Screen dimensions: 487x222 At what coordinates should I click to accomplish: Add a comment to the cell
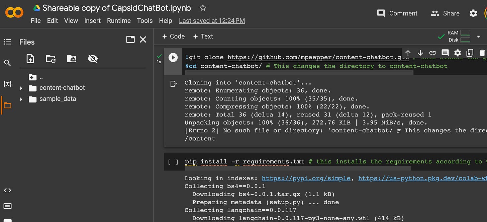pos(445,53)
